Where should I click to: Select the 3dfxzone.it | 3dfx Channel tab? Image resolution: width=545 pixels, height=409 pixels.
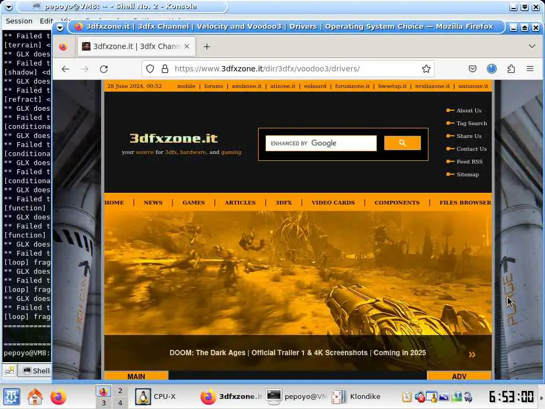[x=136, y=46]
